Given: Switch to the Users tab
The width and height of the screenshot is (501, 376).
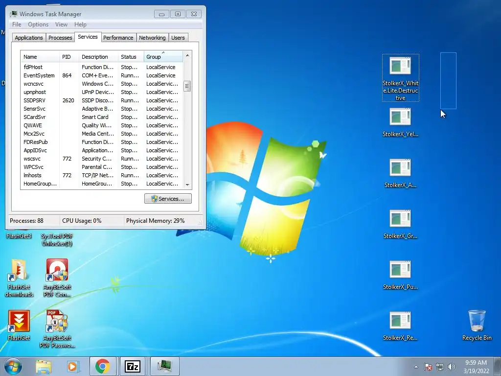Looking at the screenshot, I should coord(178,38).
